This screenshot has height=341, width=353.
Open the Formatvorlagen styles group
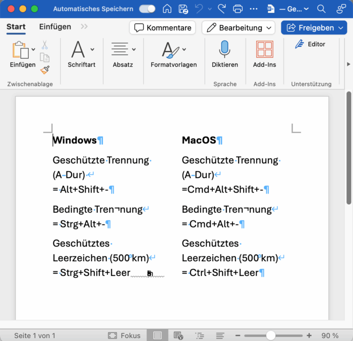click(173, 54)
